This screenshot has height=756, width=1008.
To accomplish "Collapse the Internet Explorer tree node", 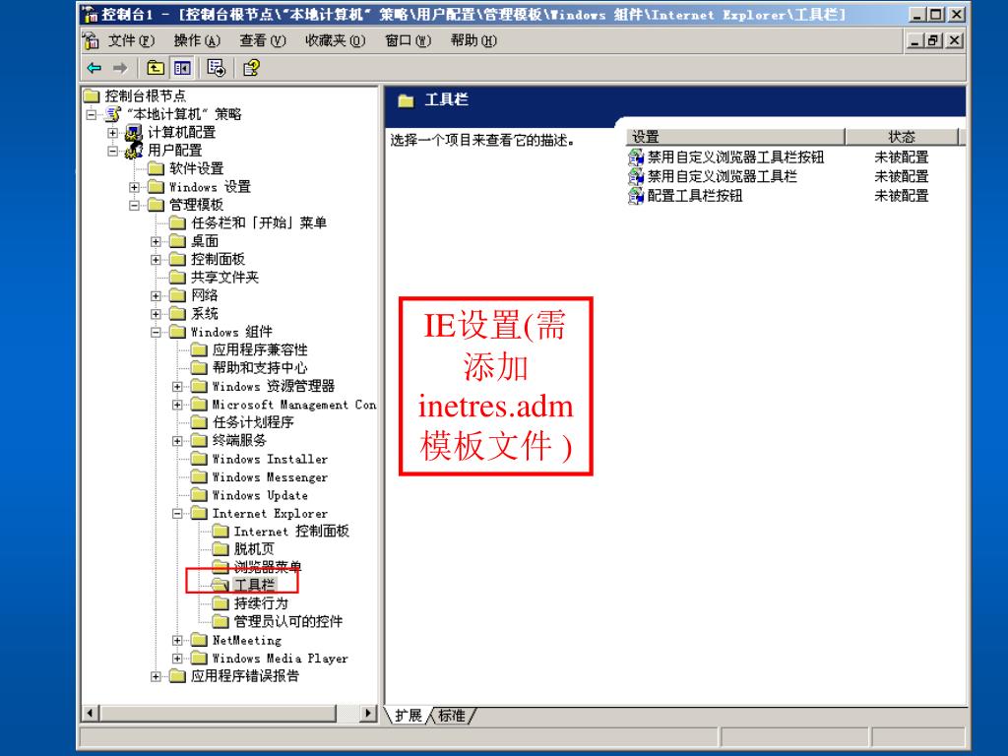I will click(177, 514).
